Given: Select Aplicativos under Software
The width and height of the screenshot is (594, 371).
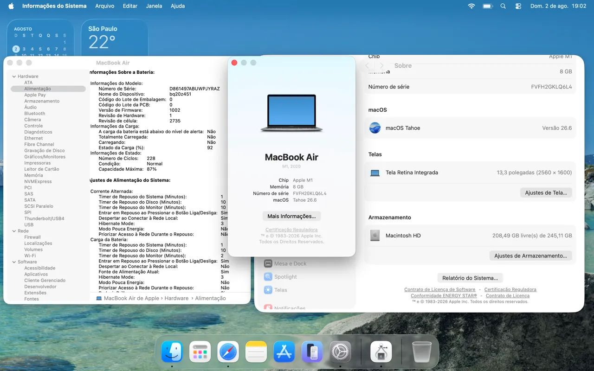Looking at the screenshot, I should click(36, 274).
